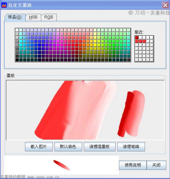Click the red brush tip preview

click(62, 165)
